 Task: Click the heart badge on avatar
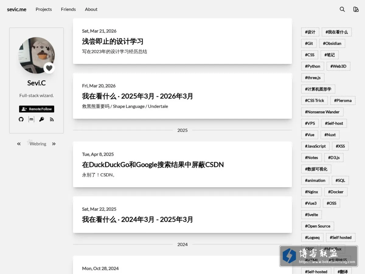point(49,68)
